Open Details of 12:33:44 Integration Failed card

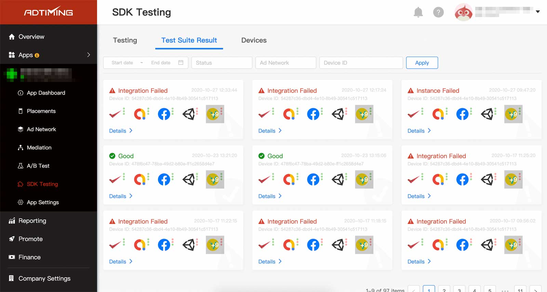click(x=121, y=131)
